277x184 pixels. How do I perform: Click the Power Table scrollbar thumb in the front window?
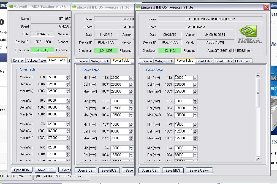pyautogui.click(x=258, y=93)
